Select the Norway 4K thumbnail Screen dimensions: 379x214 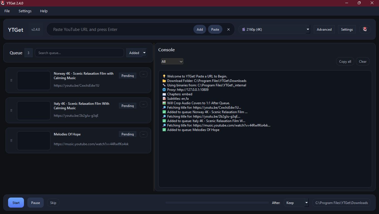pyautogui.click(x=34, y=81)
